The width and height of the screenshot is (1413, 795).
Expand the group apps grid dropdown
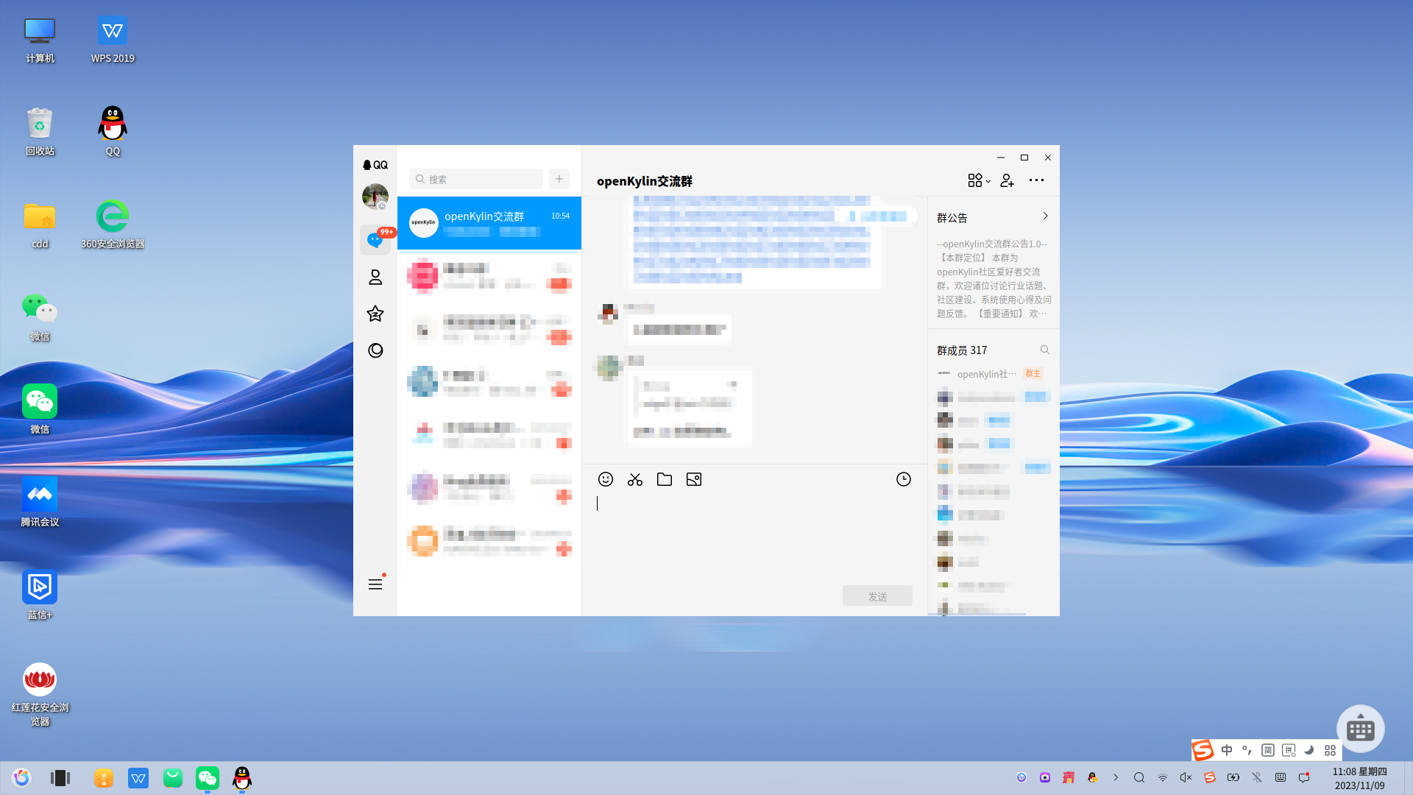pyautogui.click(x=978, y=180)
